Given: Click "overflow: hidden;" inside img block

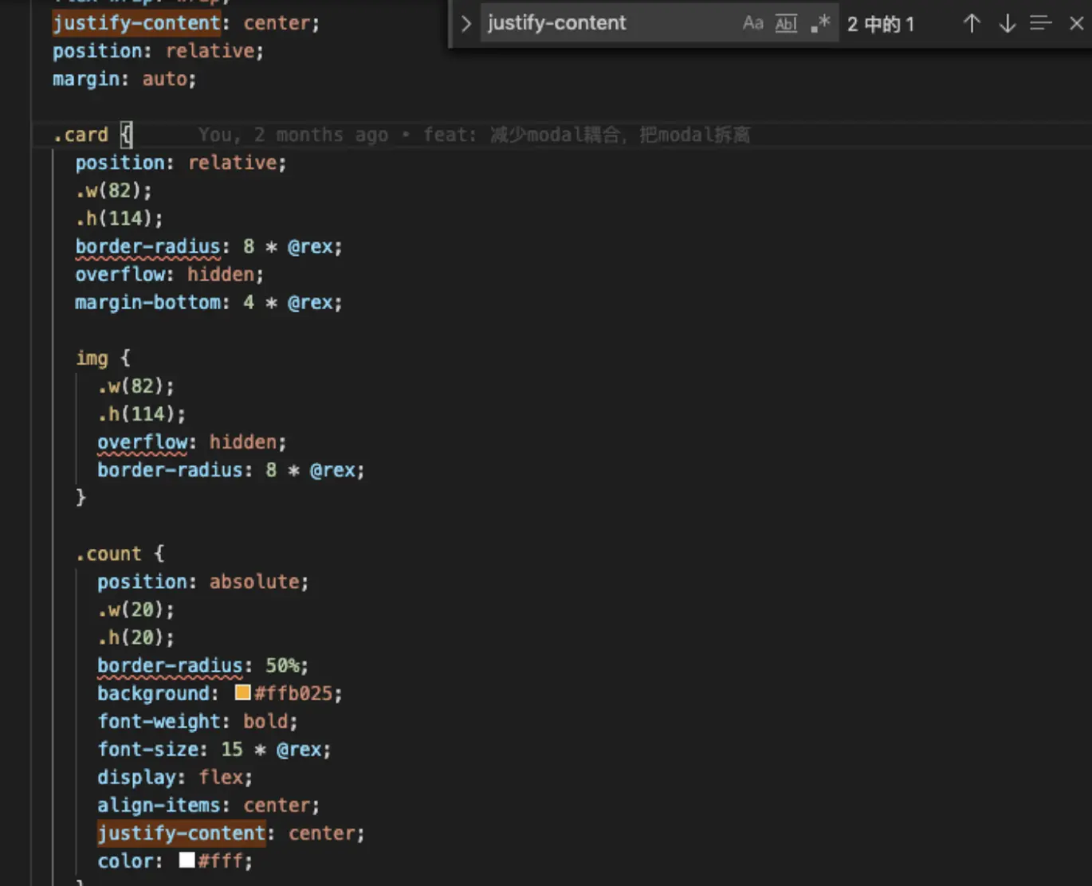Looking at the screenshot, I should (x=192, y=442).
